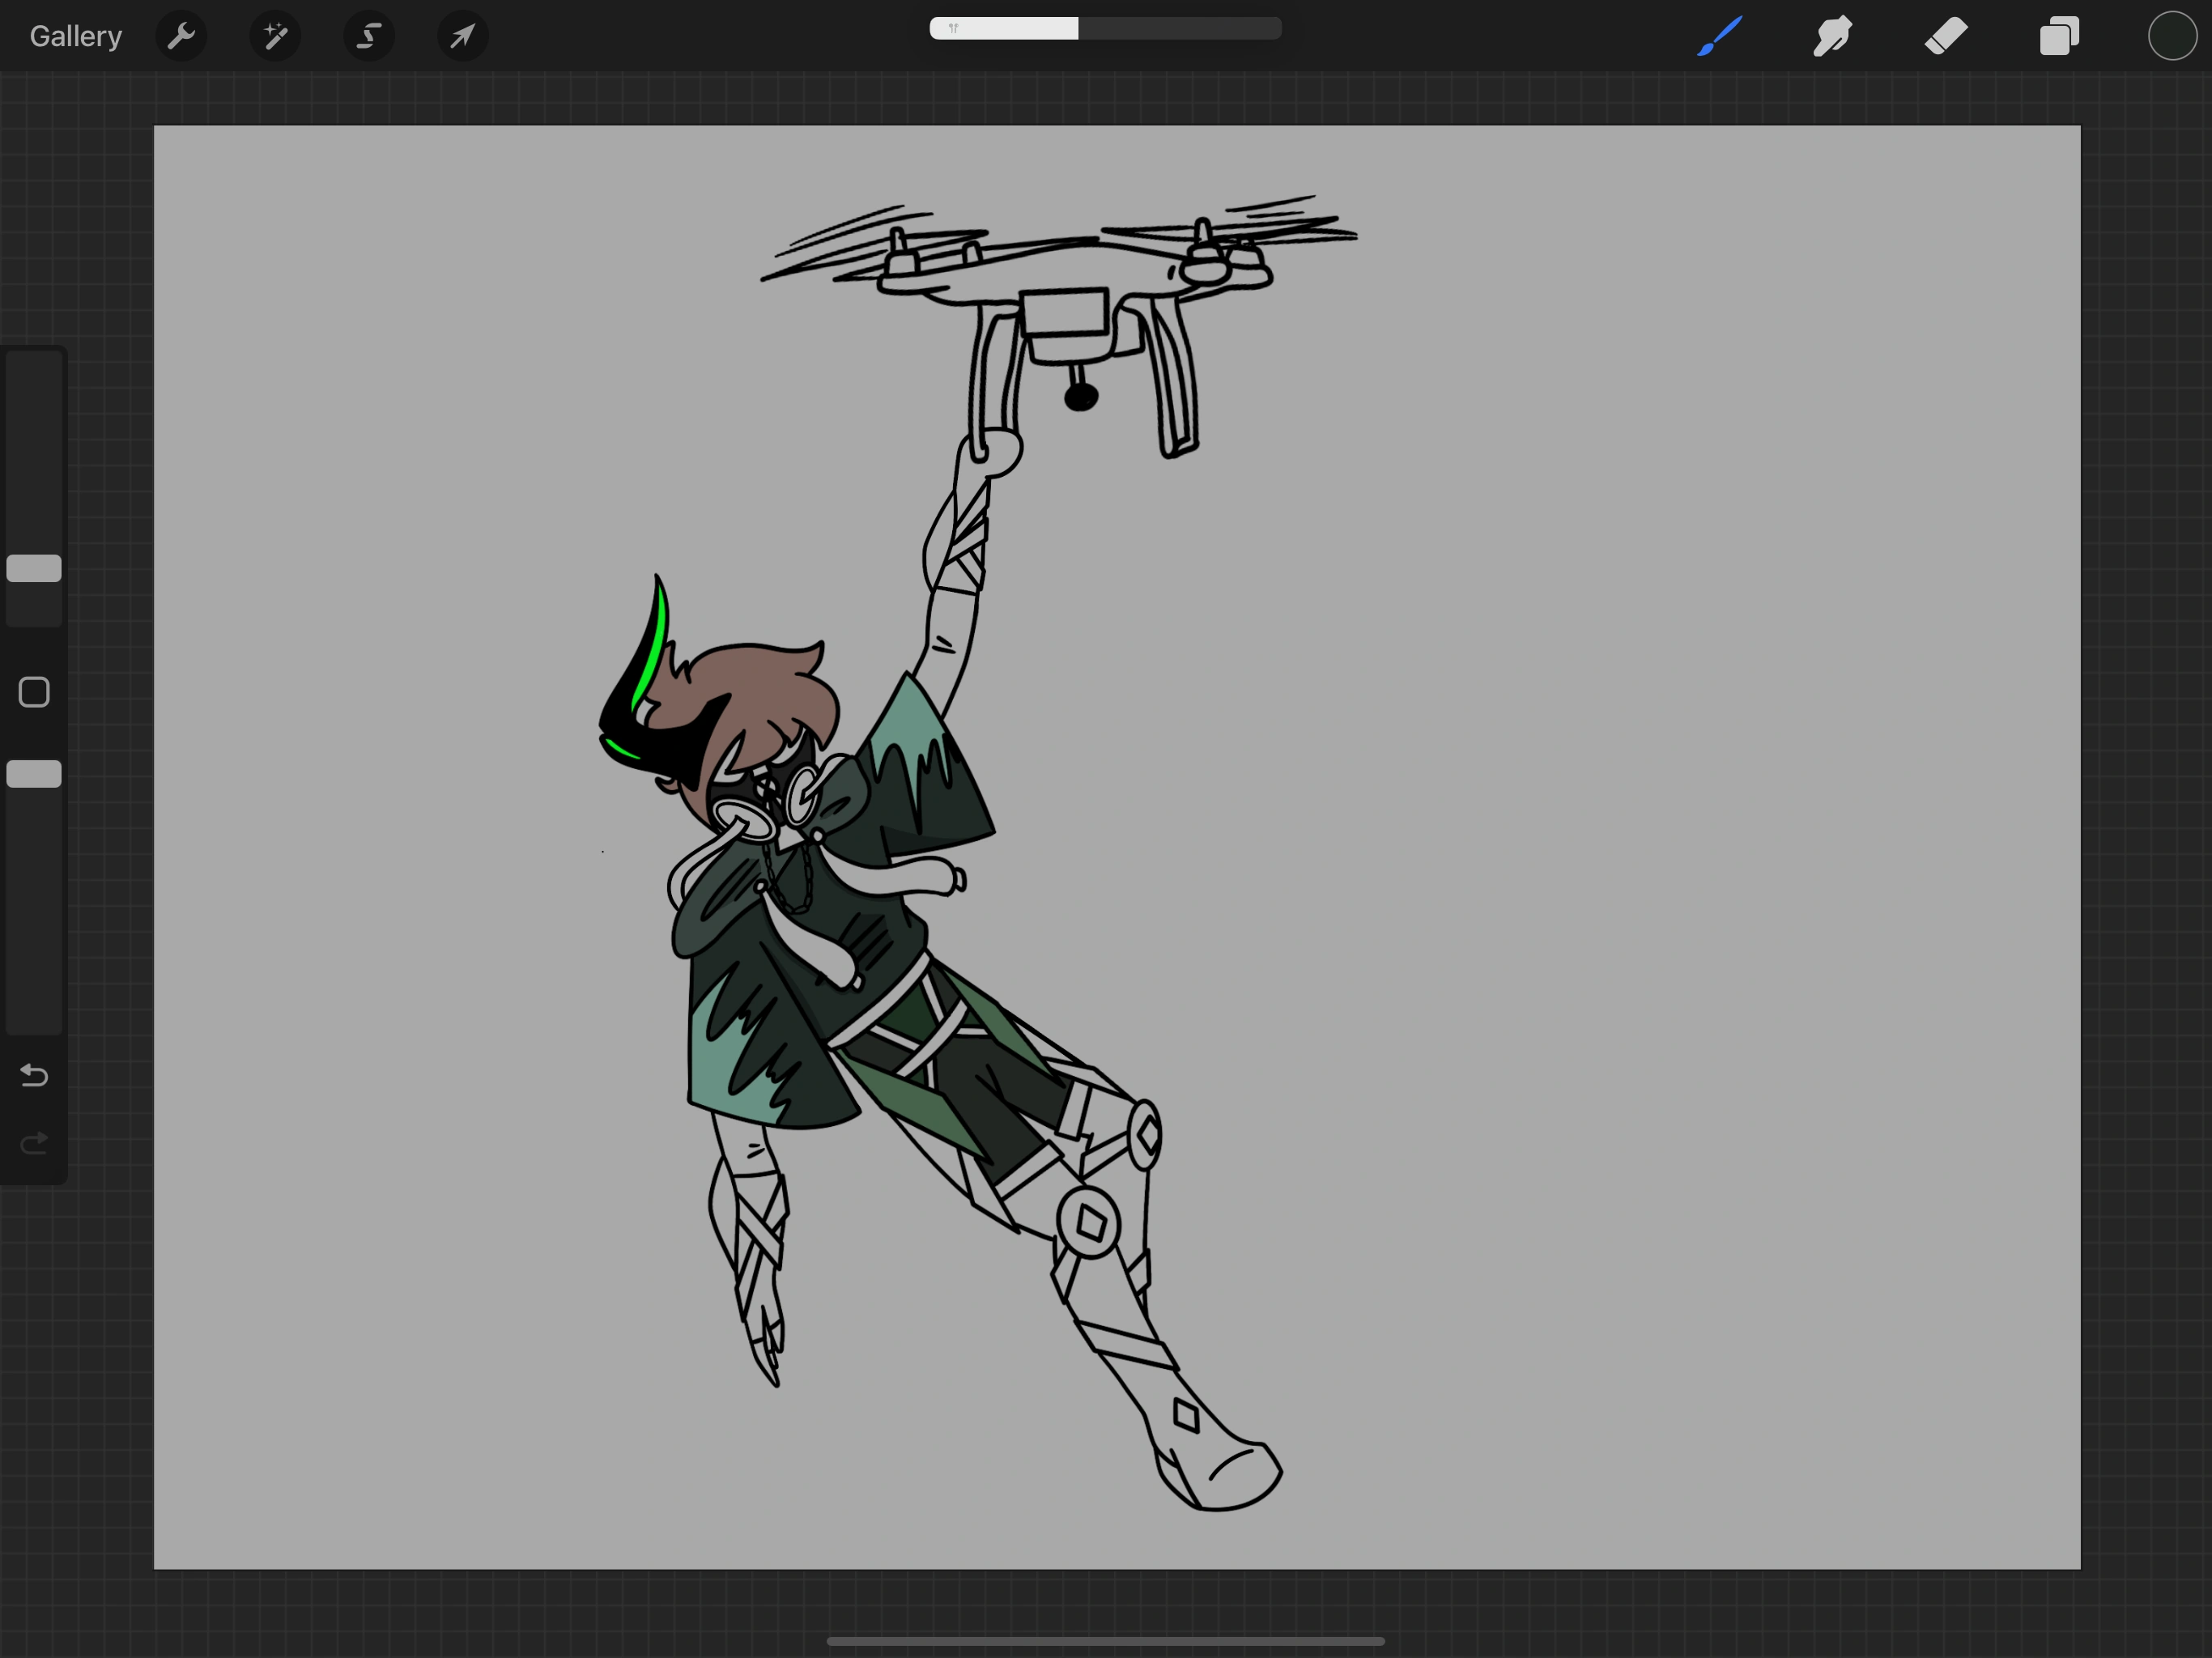Click the progress bar at the top center
Viewport: 2212px width, 1658px height.
click(x=1105, y=28)
